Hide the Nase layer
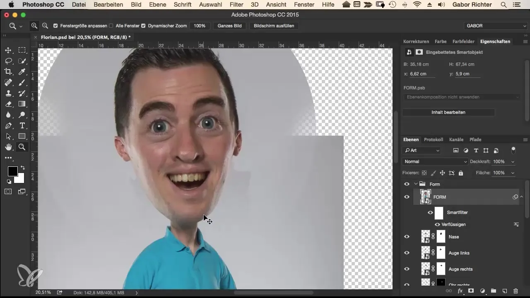 pos(407,237)
